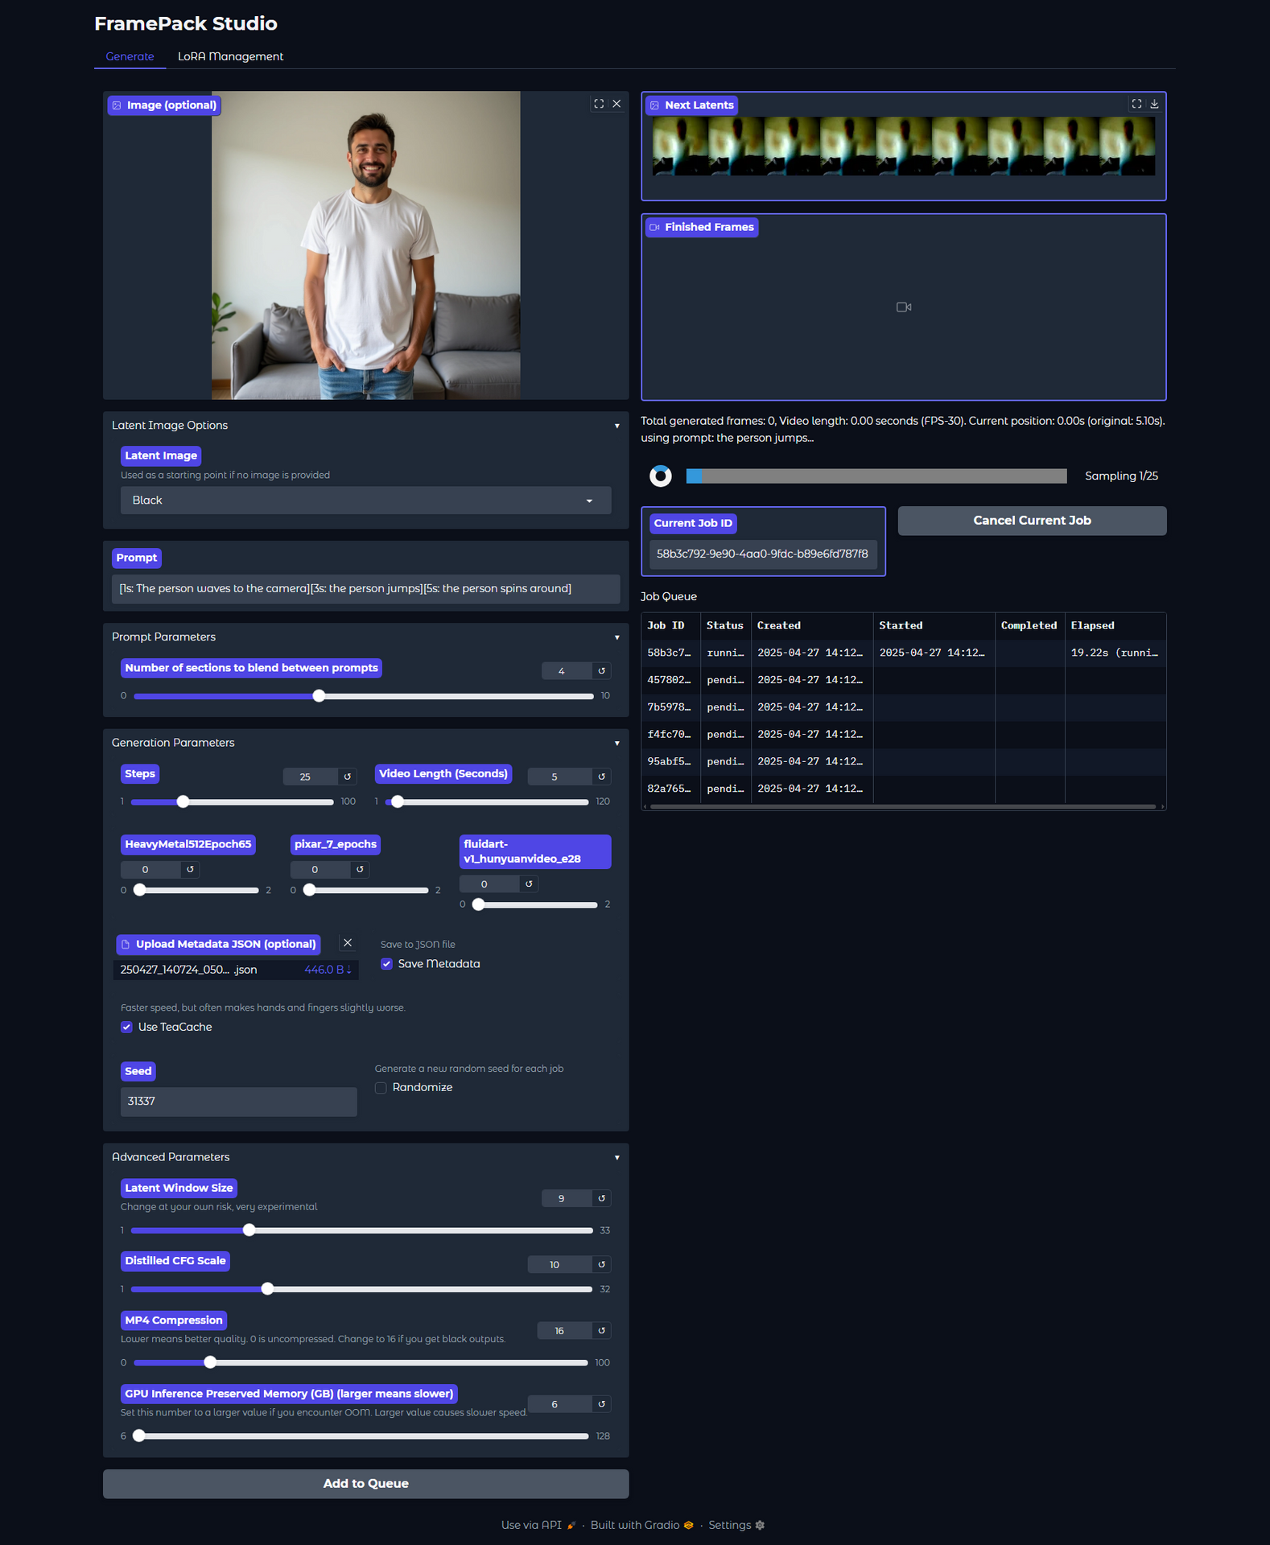The width and height of the screenshot is (1270, 1545).
Task: View Next Latents in fullscreen
Action: [1136, 104]
